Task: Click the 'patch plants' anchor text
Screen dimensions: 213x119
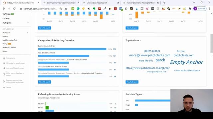Action: [152, 51]
